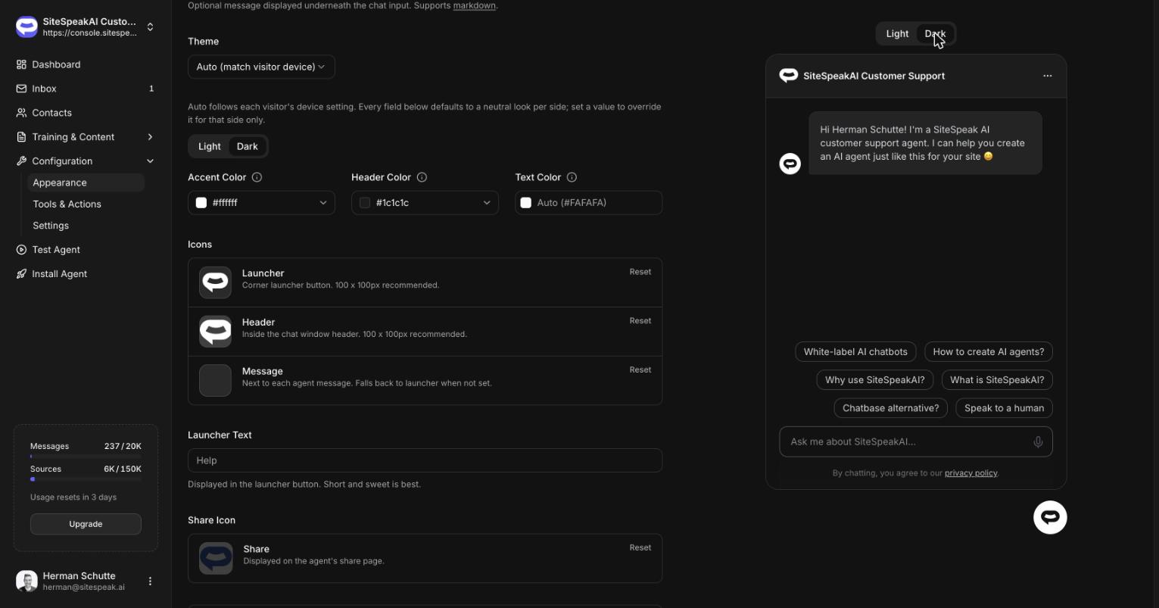Click the agent avatar beside greeting message
Screen dimensions: 1159x608
click(x=790, y=164)
